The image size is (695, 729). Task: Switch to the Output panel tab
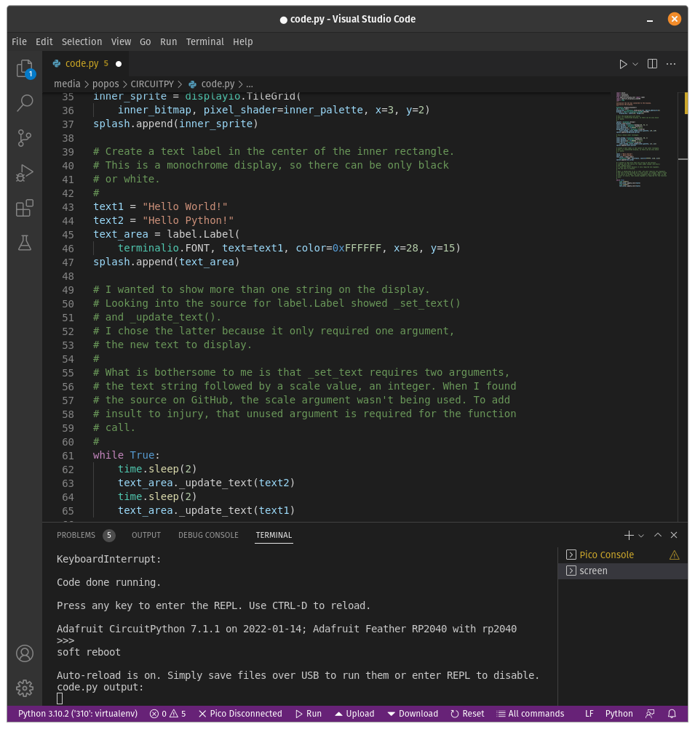point(146,535)
